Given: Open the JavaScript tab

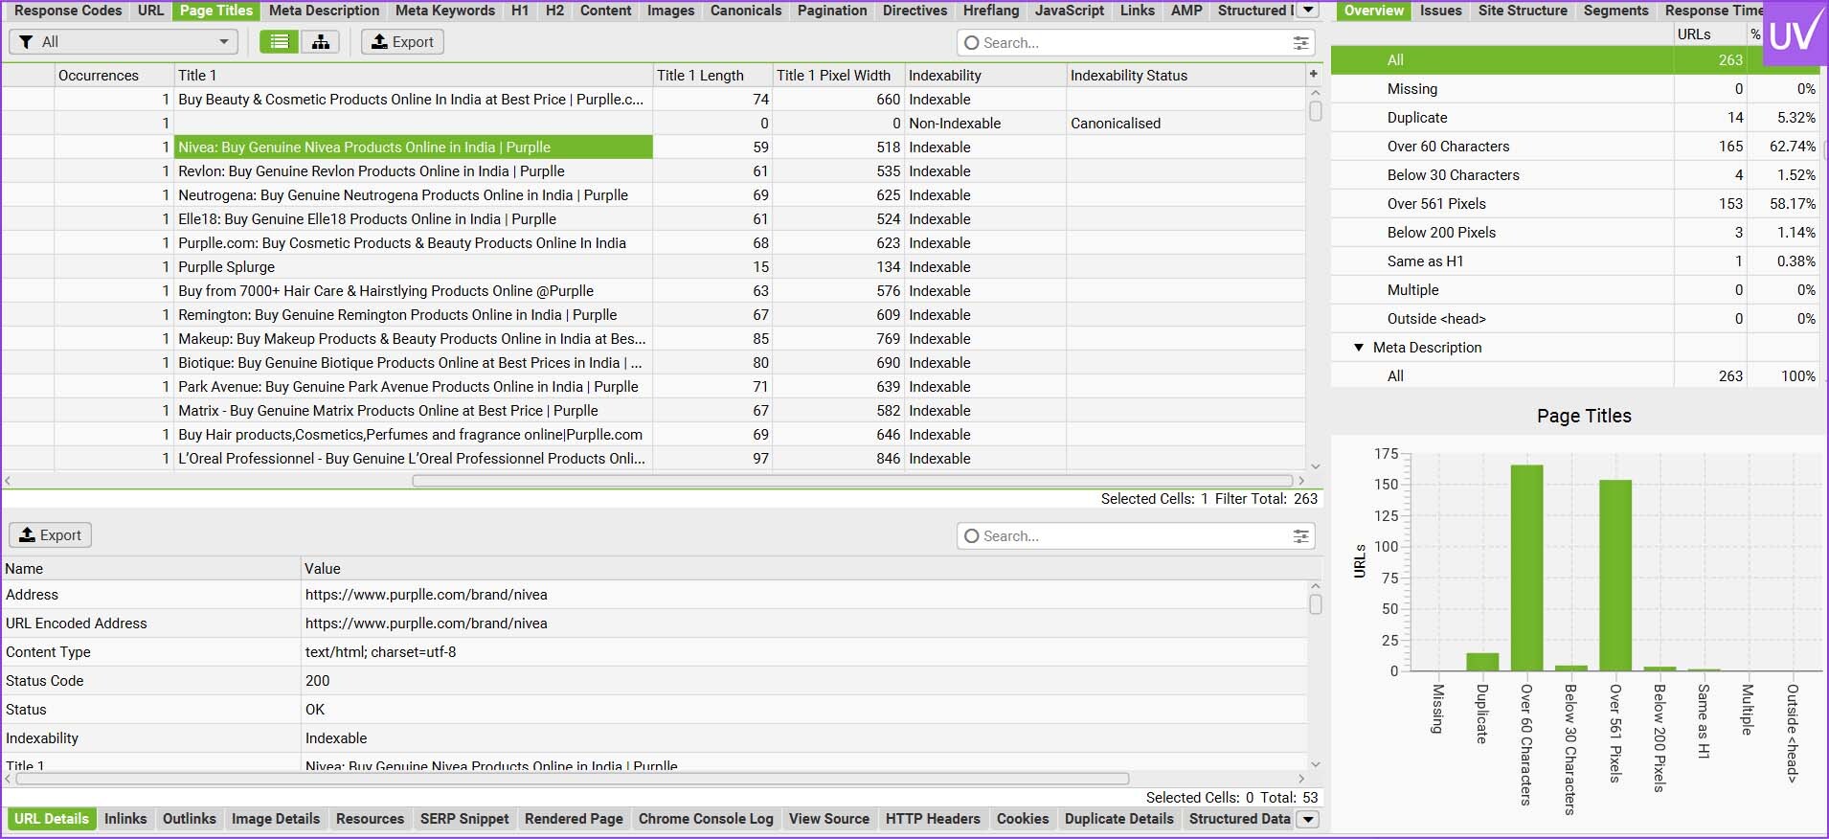Looking at the screenshot, I should tap(1070, 11).
